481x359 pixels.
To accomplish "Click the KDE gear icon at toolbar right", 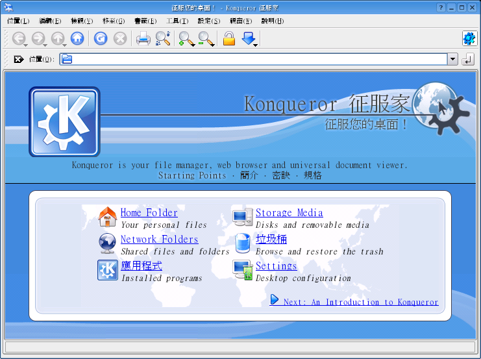I will [x=469, y=38].
